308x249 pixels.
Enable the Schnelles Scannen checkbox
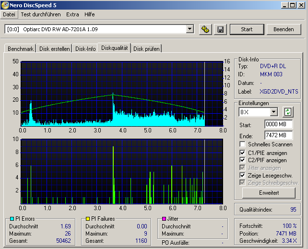click(x=243, y=144)
